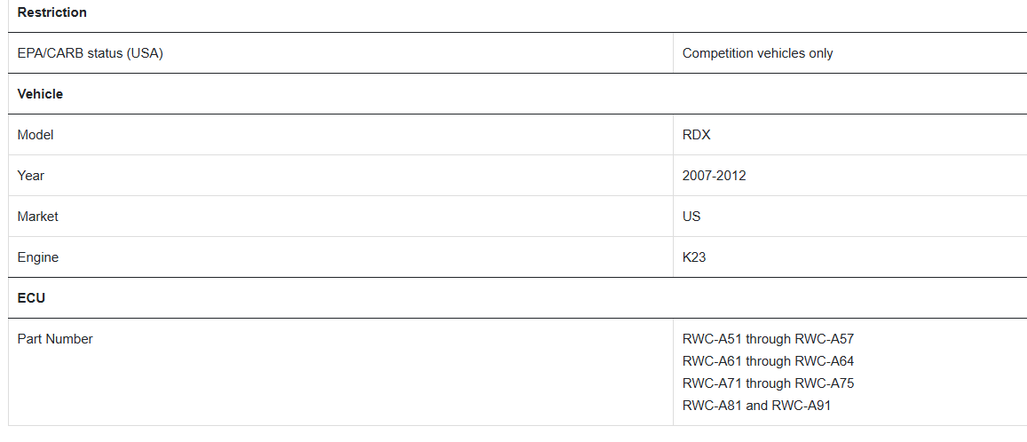1027x442 pixels.
Task: Select the EPA/CARB status (USA) label
Action: click(x=91, y=53)
